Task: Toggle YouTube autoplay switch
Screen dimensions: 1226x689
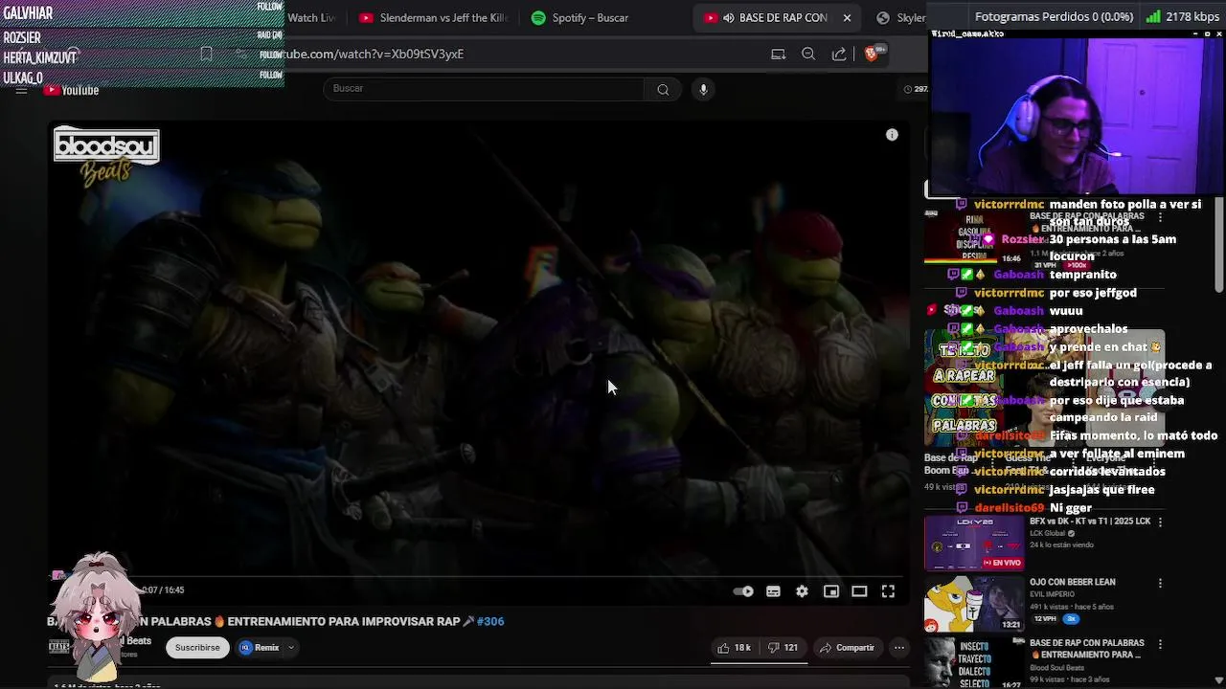Action: coord(743,591)
